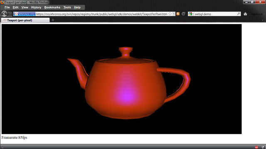The image size is (266, 149).
Task: Open a new tab with plus button
Action: tap(53, 20)
